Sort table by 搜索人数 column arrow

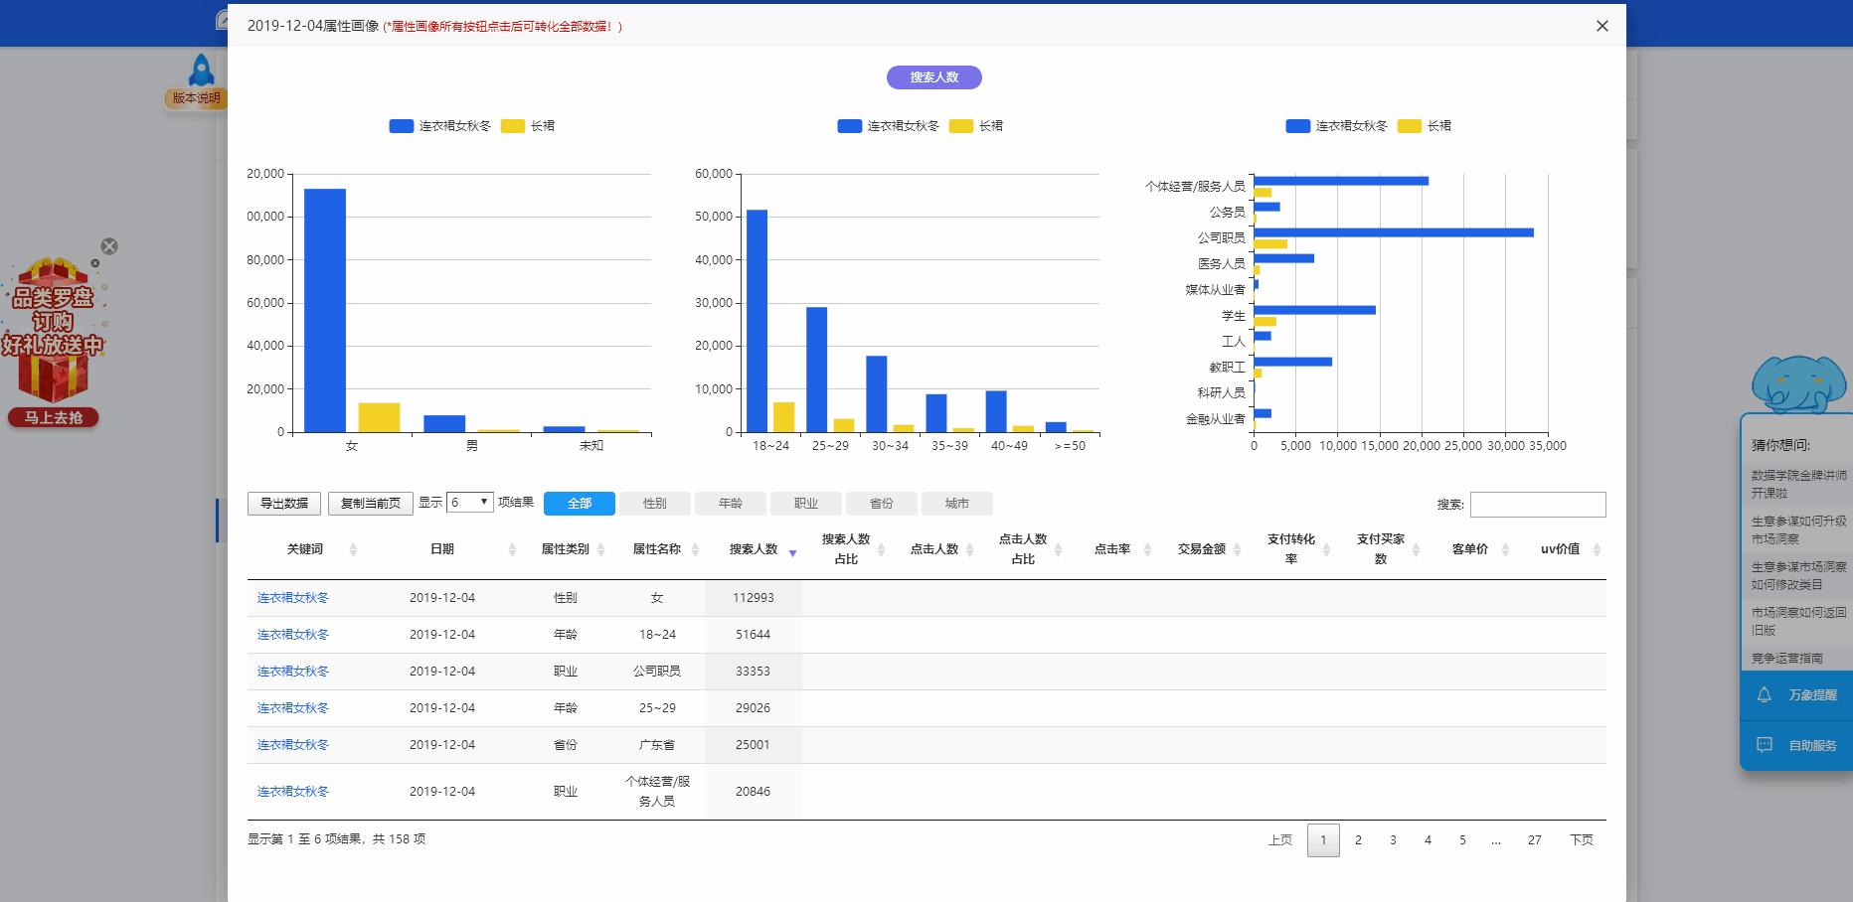pos(793,551)
